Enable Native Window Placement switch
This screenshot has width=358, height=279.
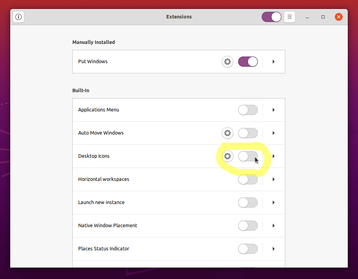point(248,225)
